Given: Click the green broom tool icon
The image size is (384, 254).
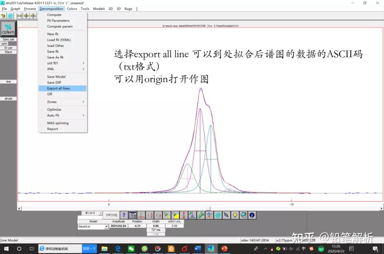Looking at the screenshot, I should pos(201,215).
